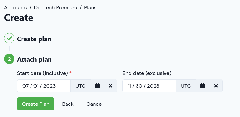
Task: Focus the Start date input field
Action: point(44,86)
